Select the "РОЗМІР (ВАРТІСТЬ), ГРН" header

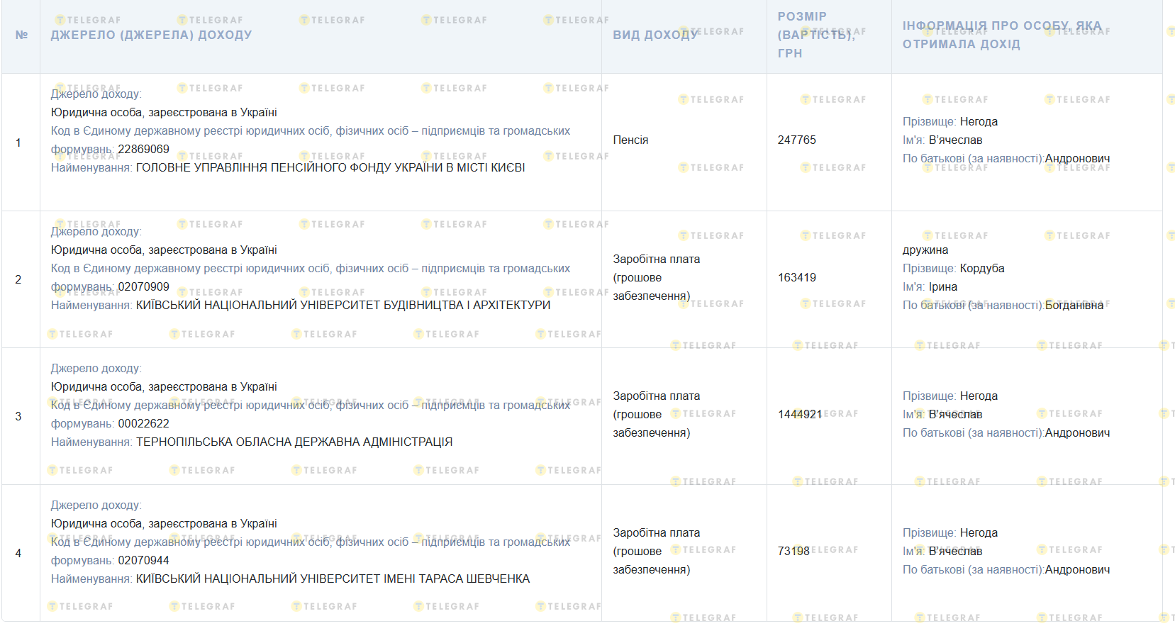coord(815,35)
